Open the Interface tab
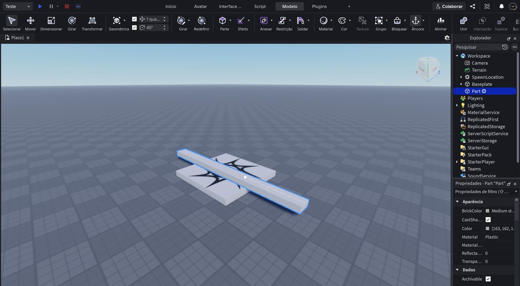520x286 pixels. 230,6
